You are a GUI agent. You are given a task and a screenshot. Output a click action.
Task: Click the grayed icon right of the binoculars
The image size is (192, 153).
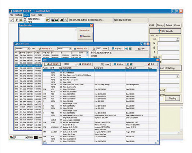66,20
